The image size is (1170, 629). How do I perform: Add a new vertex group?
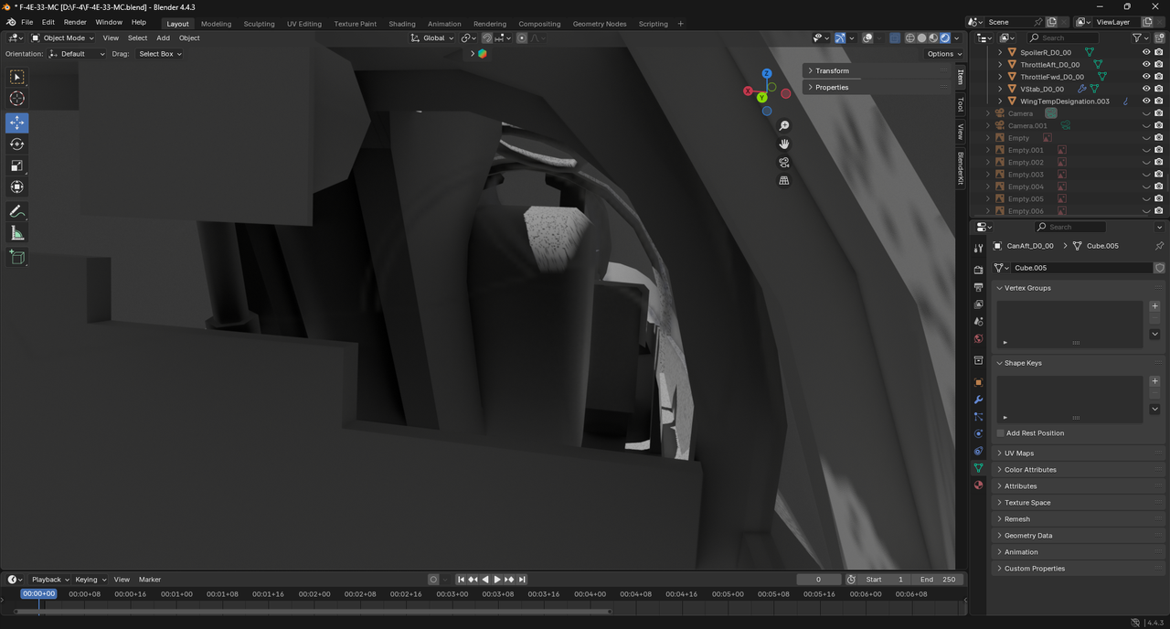pyautogui.click(x=1154, y=306)
